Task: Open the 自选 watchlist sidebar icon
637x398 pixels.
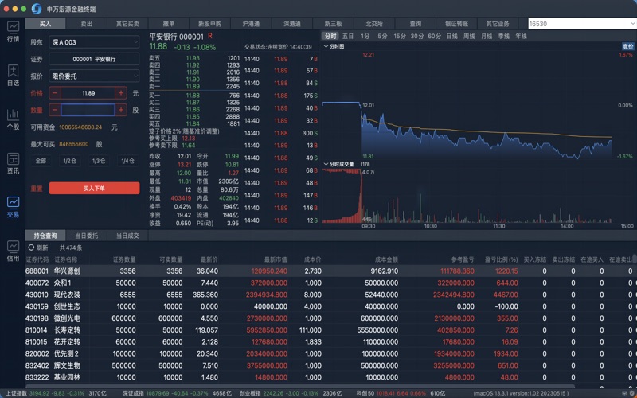Action: [13, 76]
